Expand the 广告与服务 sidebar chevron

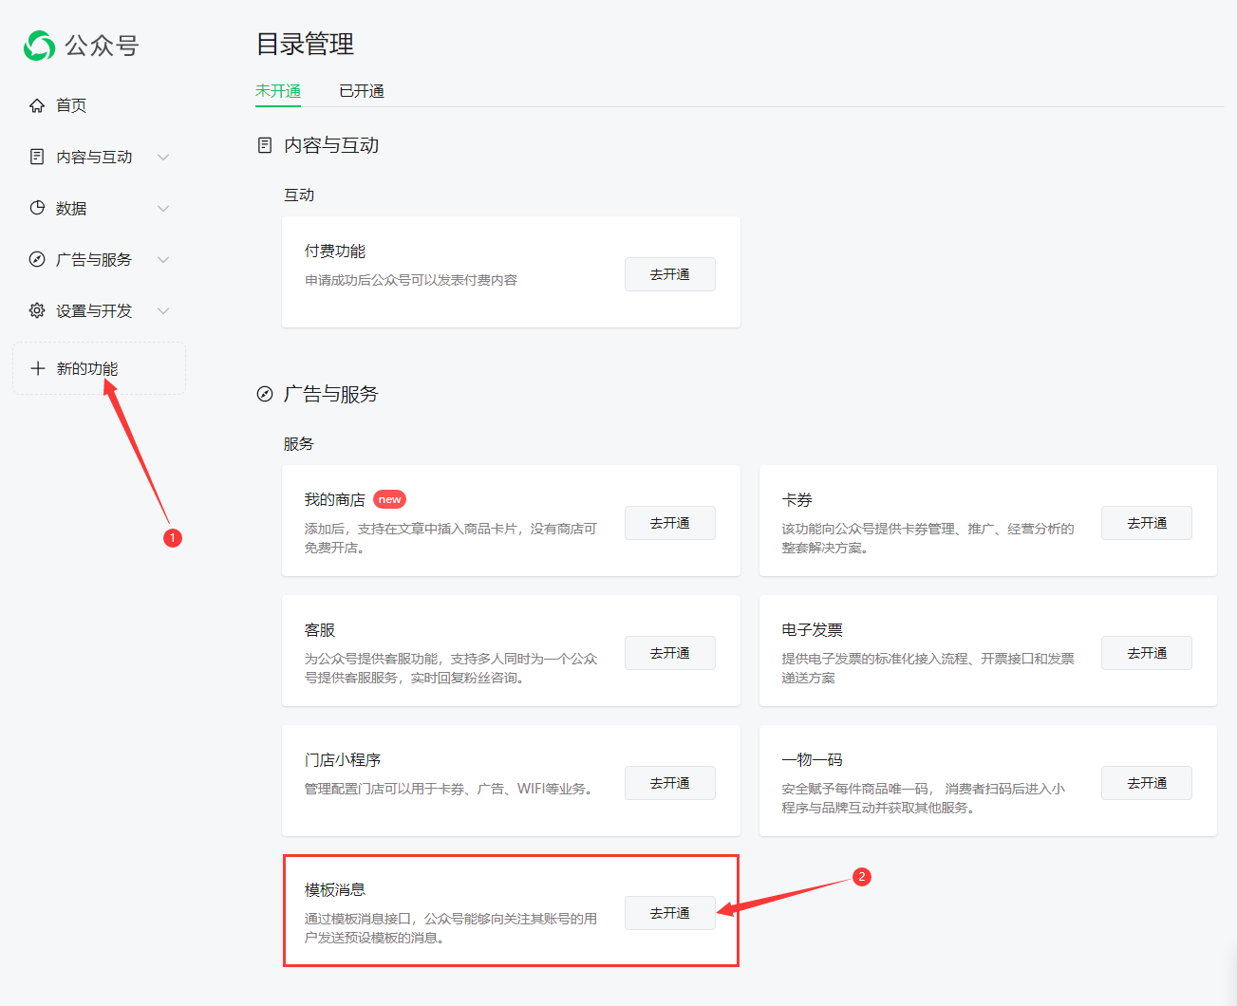pos(163,259)
